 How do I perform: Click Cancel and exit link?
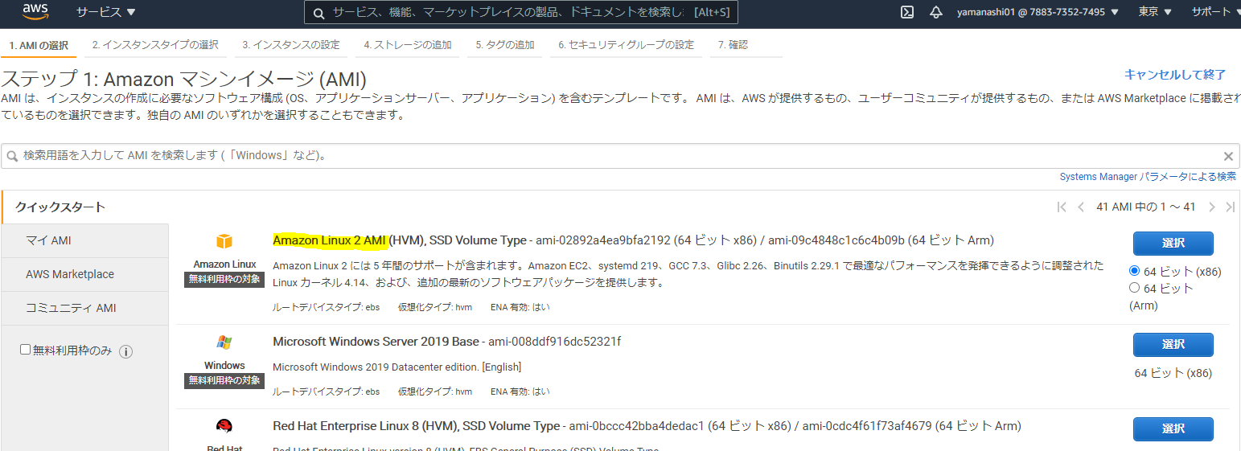pos(1175,75)
